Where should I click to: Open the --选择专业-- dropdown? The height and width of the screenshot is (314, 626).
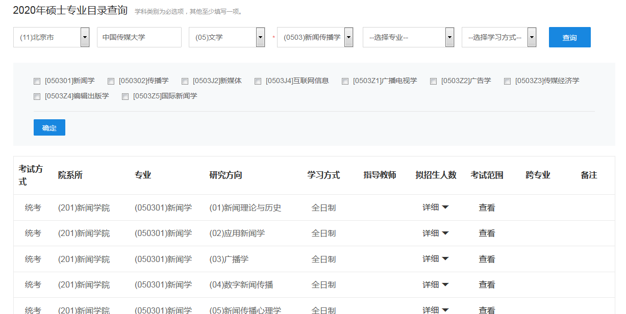click(408, 37)
